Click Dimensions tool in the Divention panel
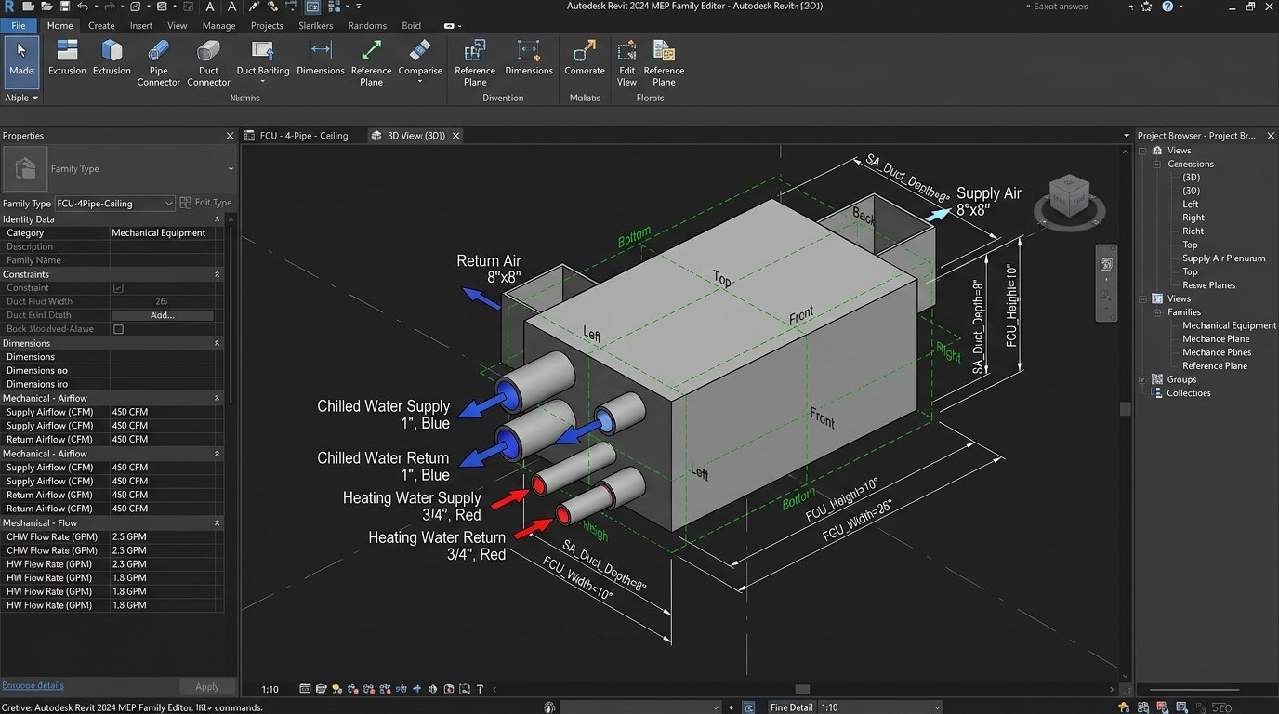 coord(529,58)
